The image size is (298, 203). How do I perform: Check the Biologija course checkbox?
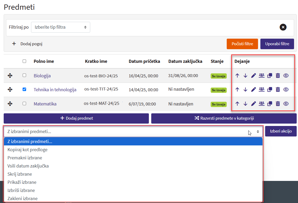pos(24,75)
